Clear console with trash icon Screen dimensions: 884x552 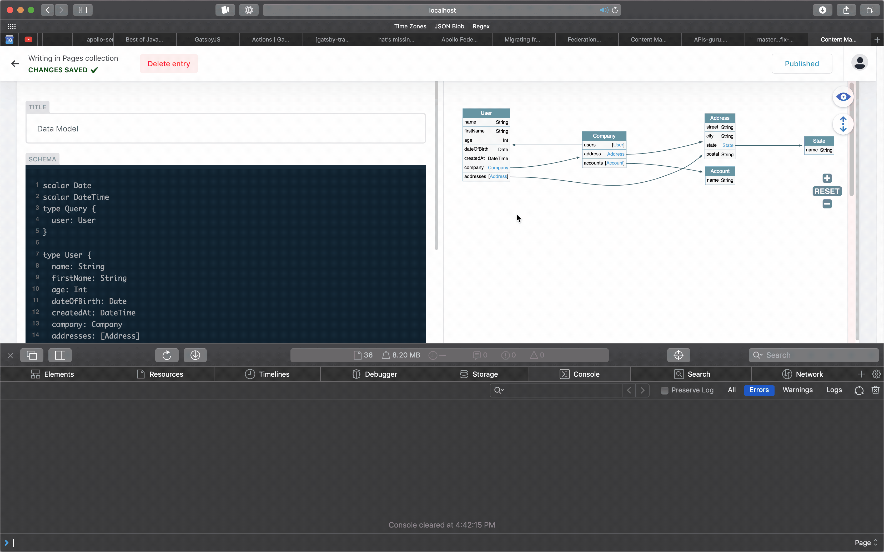click(876, 390)
